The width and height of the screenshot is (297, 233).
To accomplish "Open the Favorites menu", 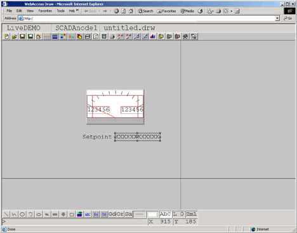I will [45, 11].
